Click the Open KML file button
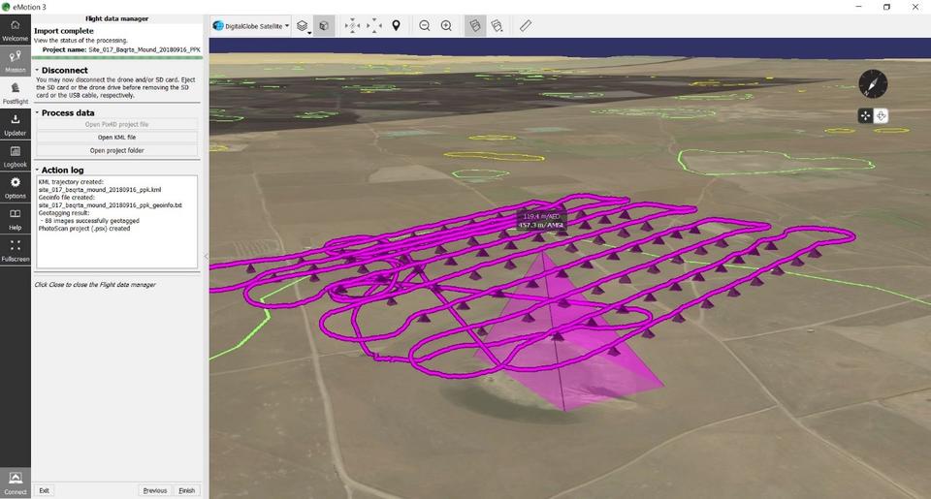Viewport: 931px width, 499px height. (x=117, y=137)
